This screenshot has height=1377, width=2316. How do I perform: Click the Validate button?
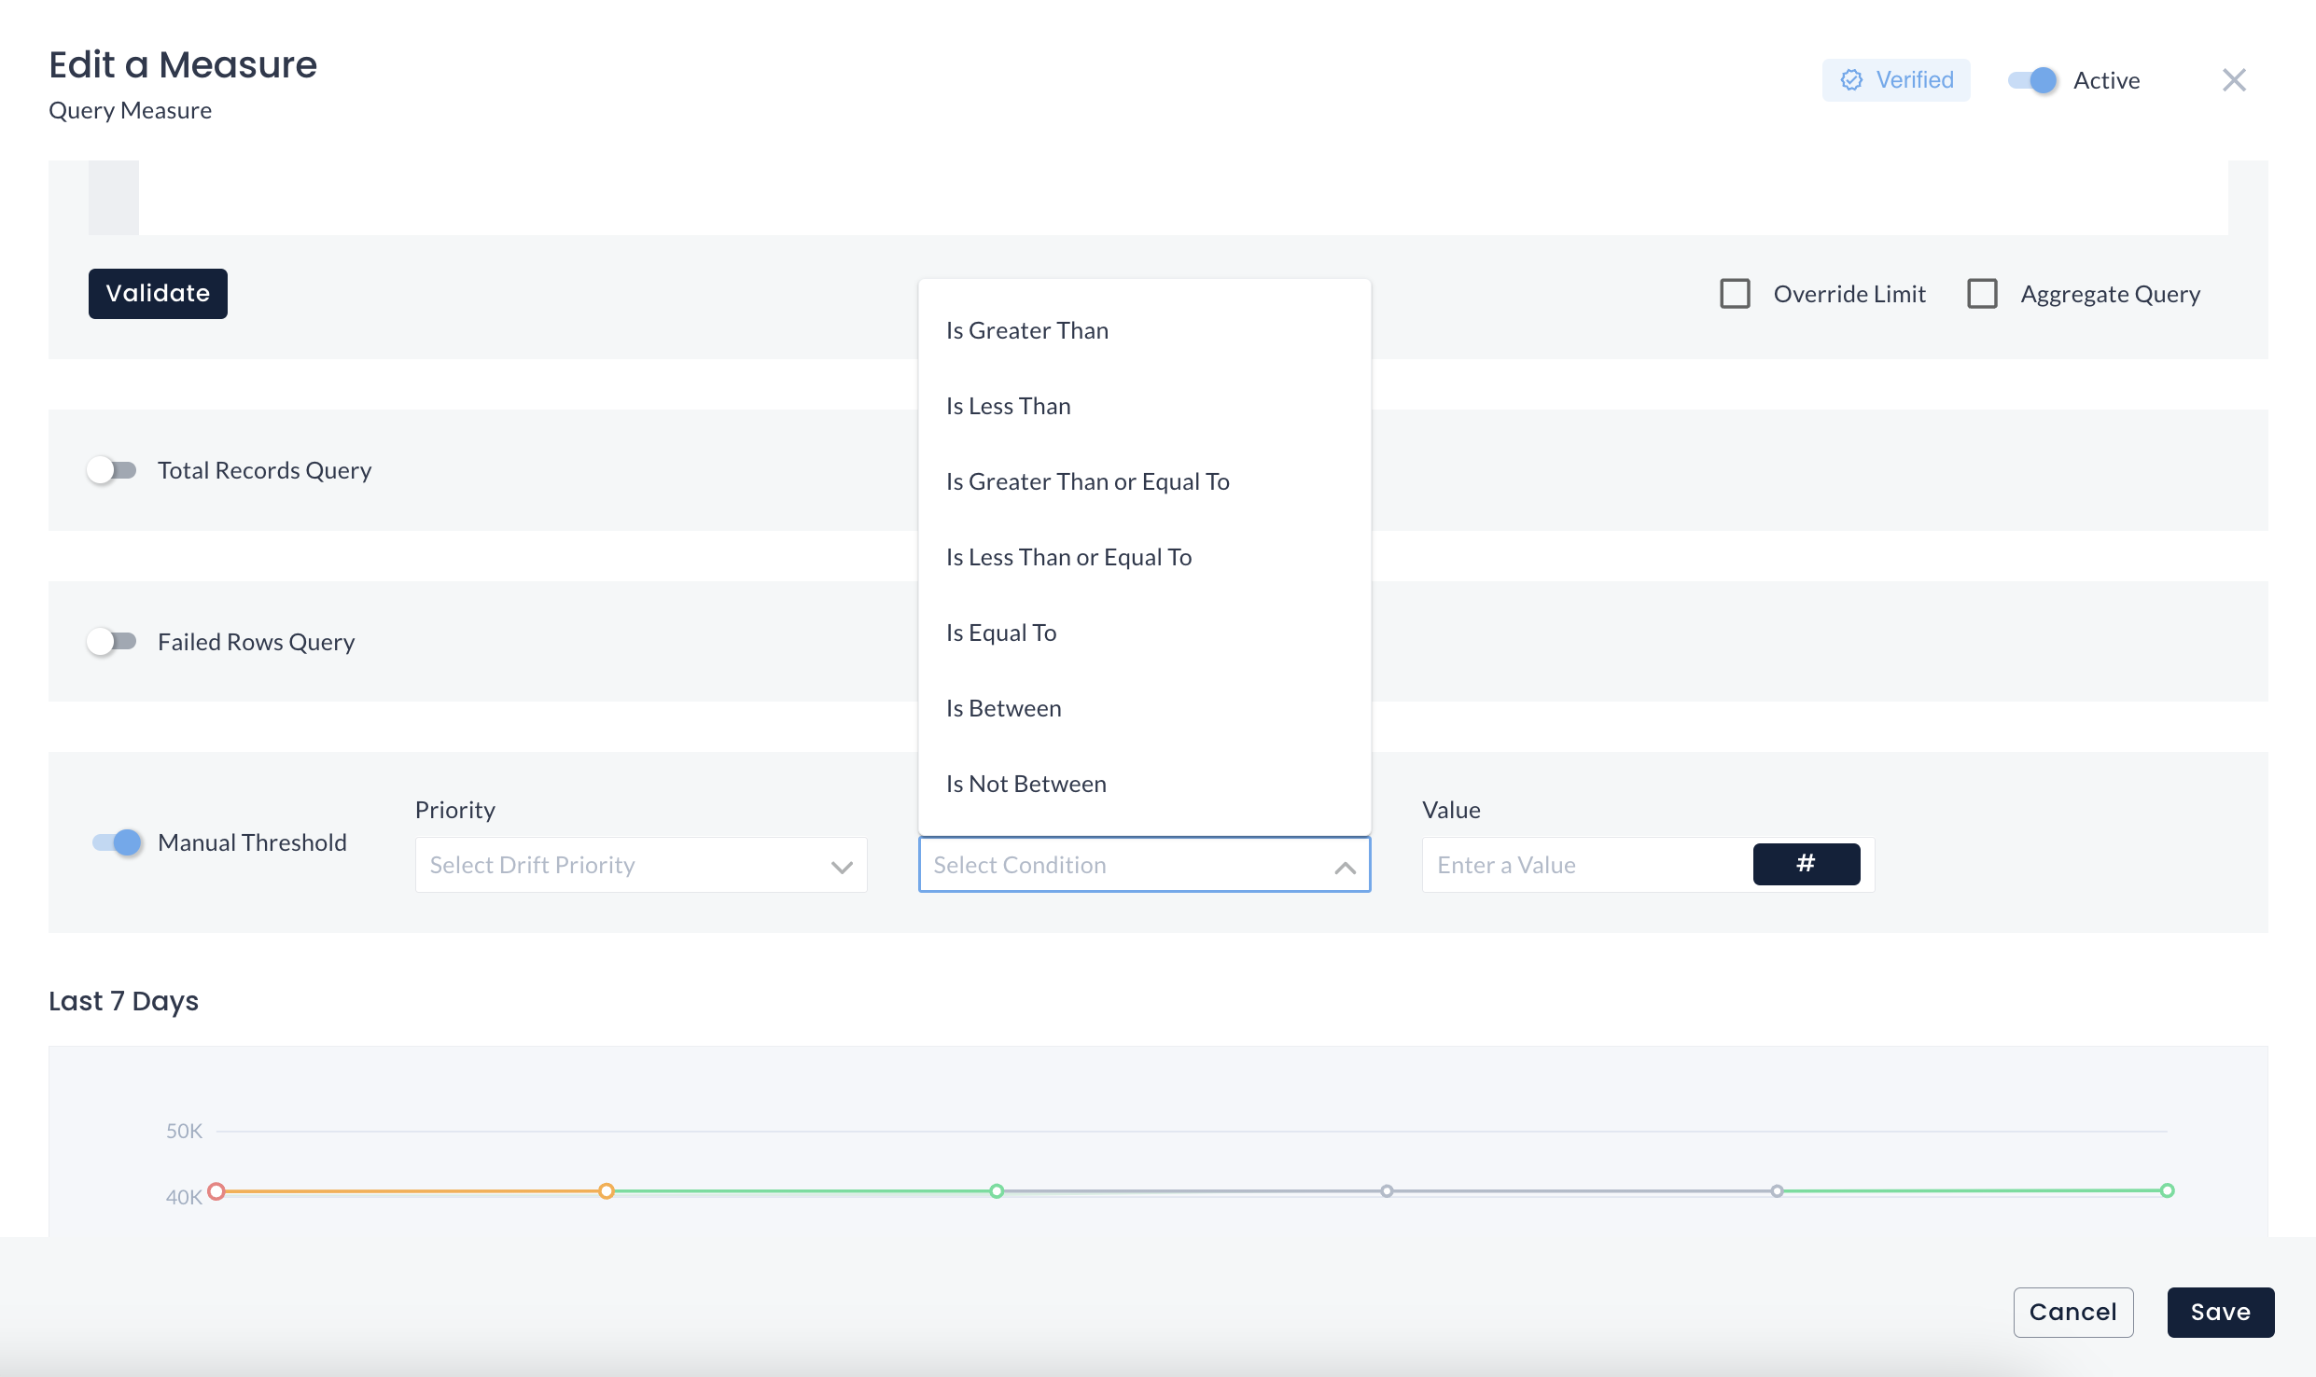click(x=159, y=294)
